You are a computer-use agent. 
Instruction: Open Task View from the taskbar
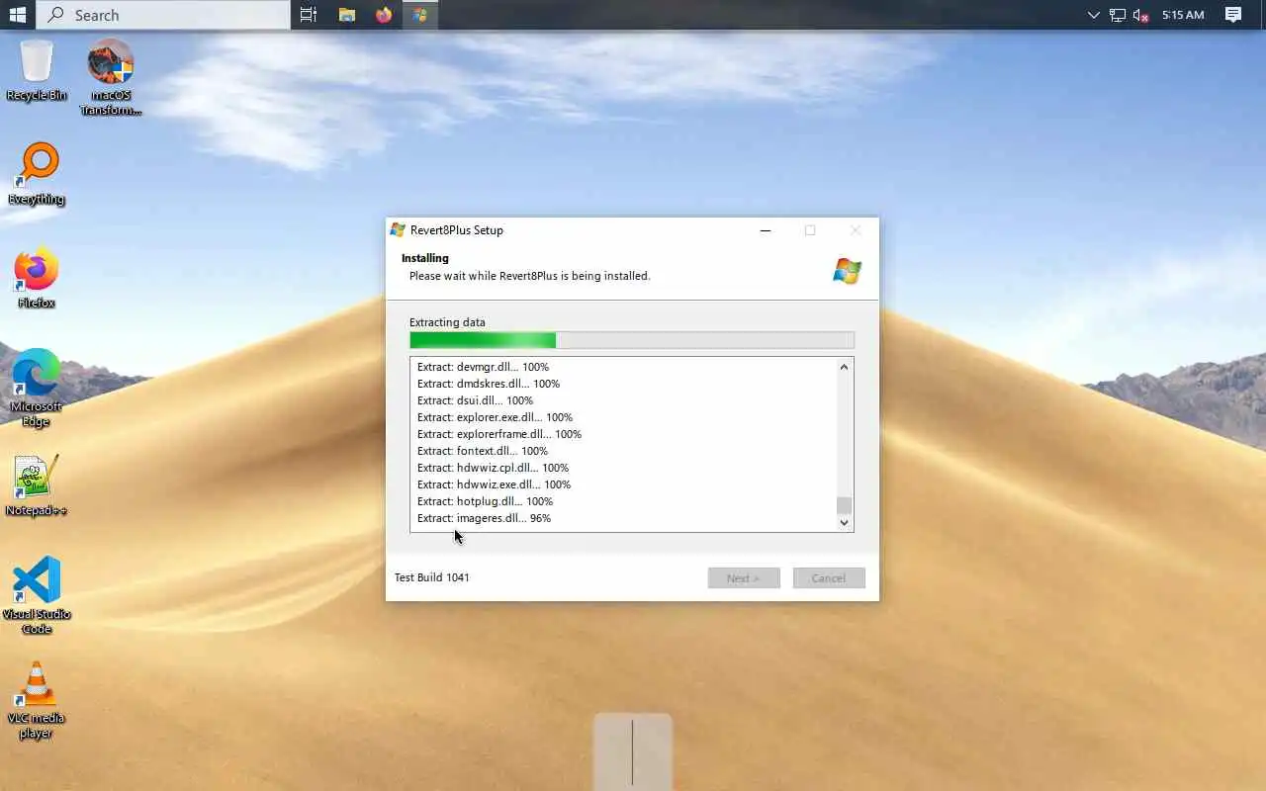309,15
